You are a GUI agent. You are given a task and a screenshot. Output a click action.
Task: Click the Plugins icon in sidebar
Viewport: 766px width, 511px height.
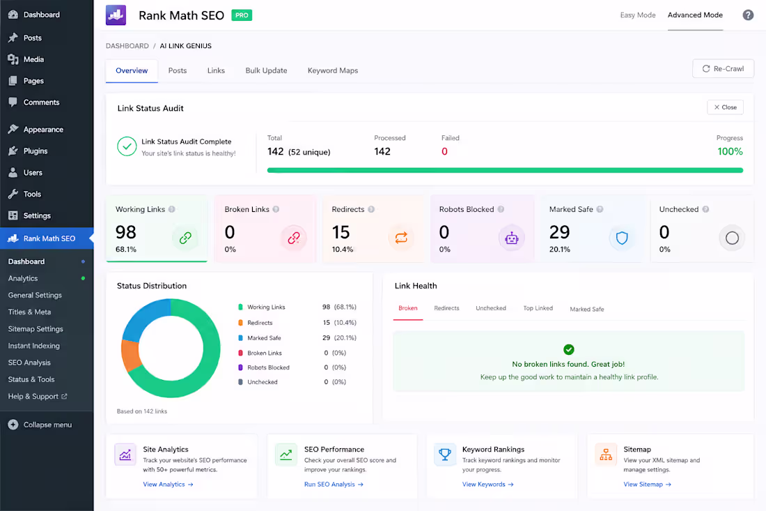pyautogui.click(x=13, y=151)
